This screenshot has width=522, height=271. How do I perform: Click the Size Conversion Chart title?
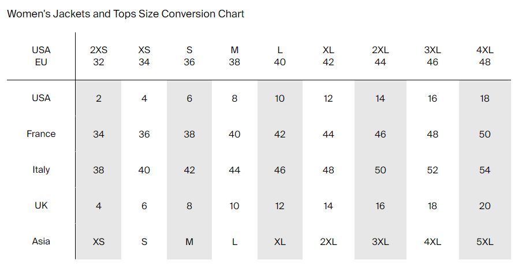pos(125,14)
